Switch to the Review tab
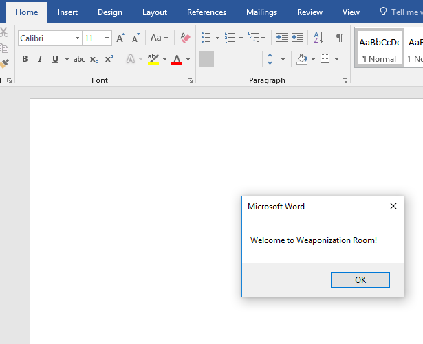 coord(310,12)
